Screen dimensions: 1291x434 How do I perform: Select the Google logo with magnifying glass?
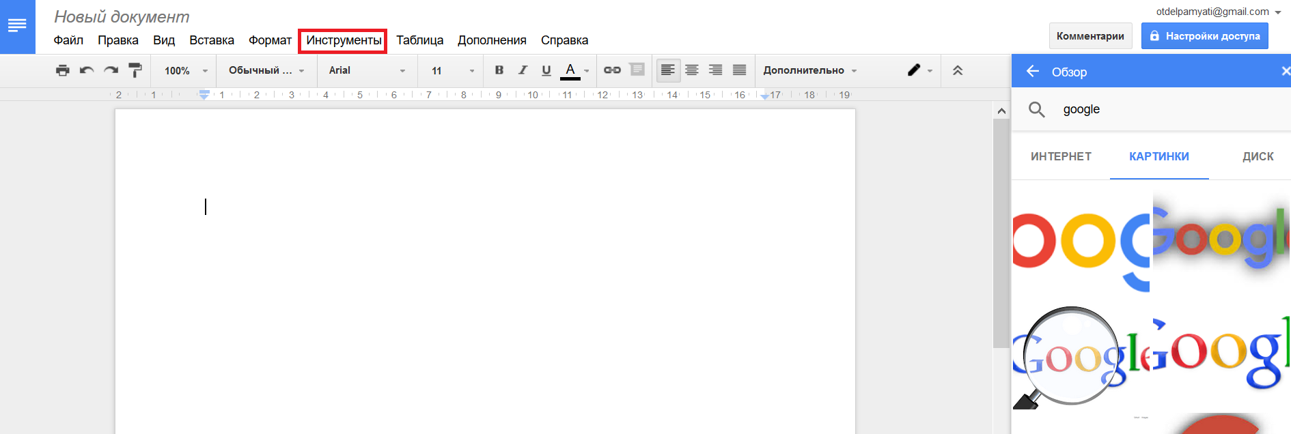tap(1081, 356)
